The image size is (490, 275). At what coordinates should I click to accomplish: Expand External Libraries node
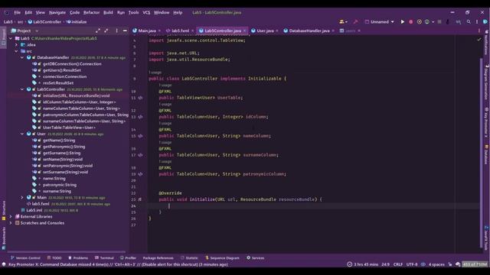coord(11,216)
